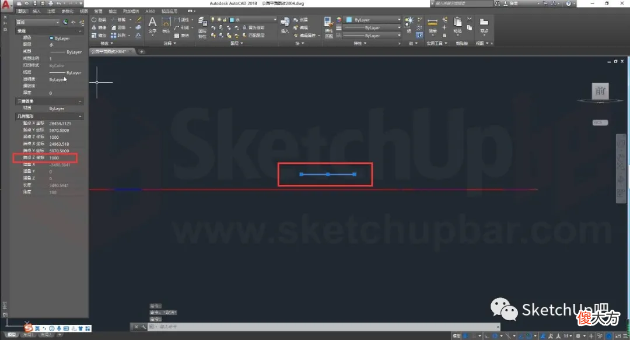Click the 创建 (Create block) button
This screenshot has height=340, width=630.
300,20
